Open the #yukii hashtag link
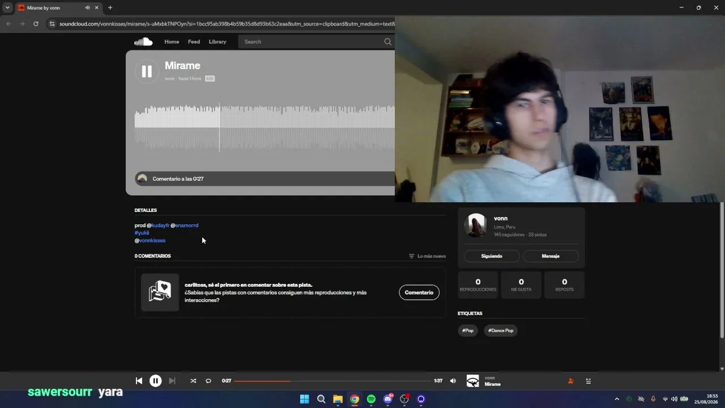Viewport: 725px width, 408px height. pyautogui.click(x=142, y=233)
